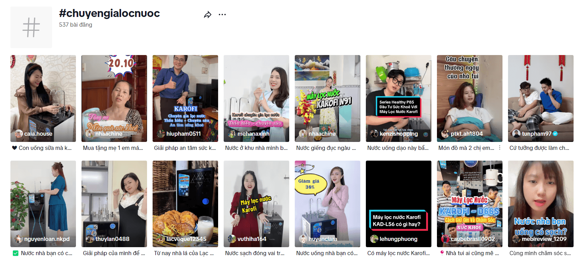Viewport: 576px width, 261px height.
Task: Click the caubebrasil0902 profile avatar
Action: point(445,239)
